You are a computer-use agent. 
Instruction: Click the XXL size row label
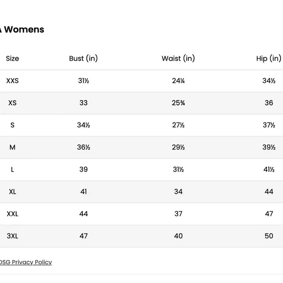[x=13, y=214]
